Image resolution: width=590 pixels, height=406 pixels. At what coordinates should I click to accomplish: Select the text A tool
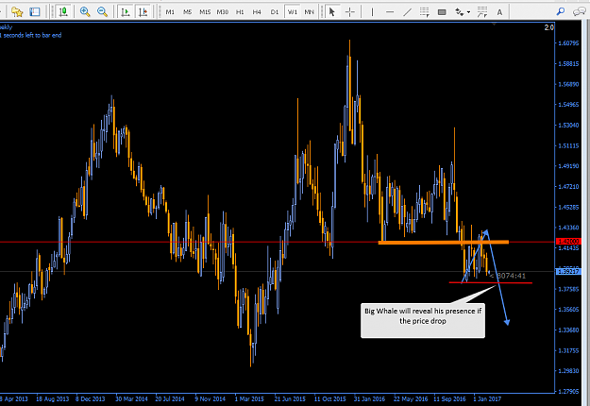point(499,12)
